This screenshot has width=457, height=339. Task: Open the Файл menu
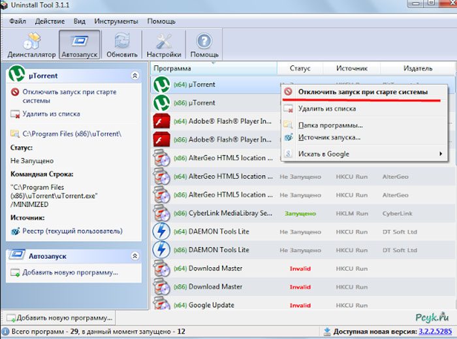point(18,22)
